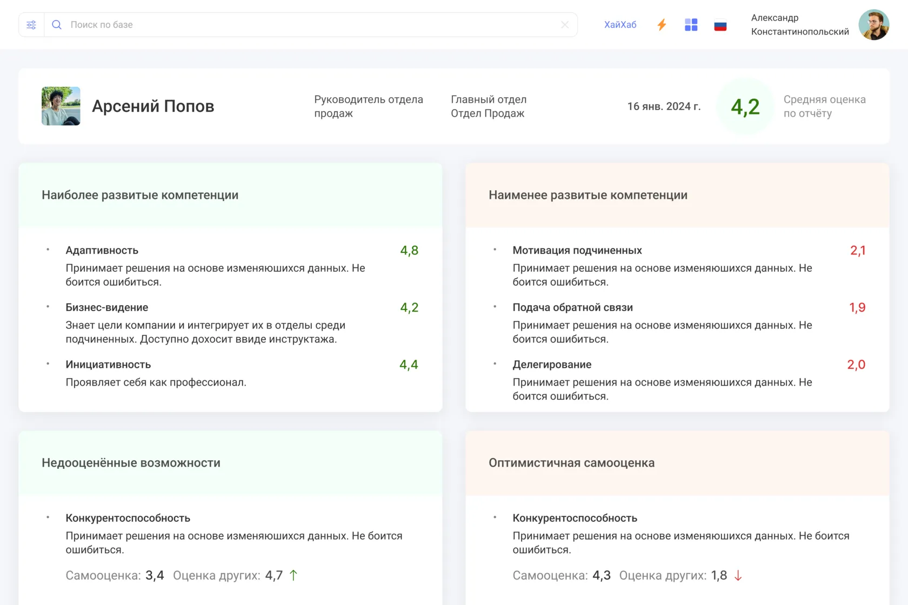Click the magnifying glass search icon
908x605 pixels.
coord(57,25)
